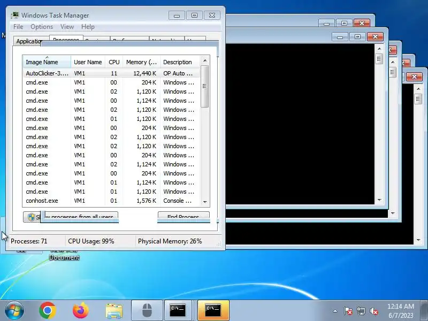Click the Processes: 71 status entry
The width and height of the screenshot is (428, 321).
pos(29,241)
